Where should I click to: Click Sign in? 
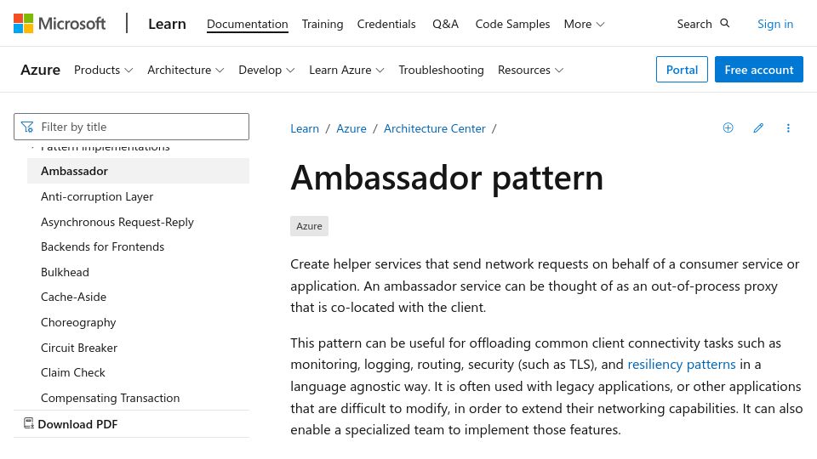click(774, 24)
